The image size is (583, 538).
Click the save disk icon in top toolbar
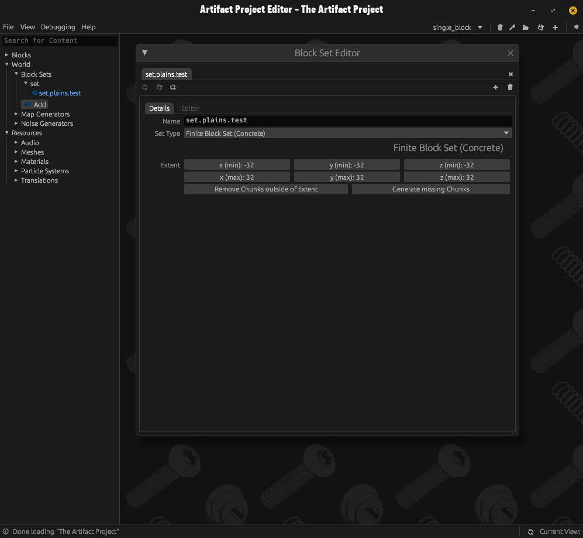tap(540, 28)
